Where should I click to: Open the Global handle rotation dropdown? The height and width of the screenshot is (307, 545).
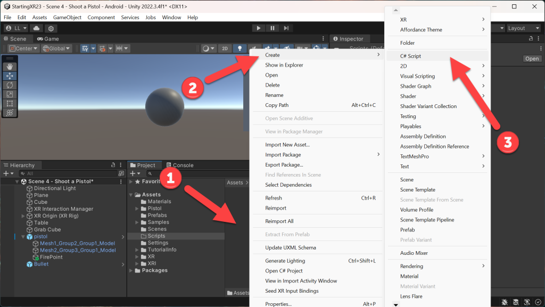point(56,48)
